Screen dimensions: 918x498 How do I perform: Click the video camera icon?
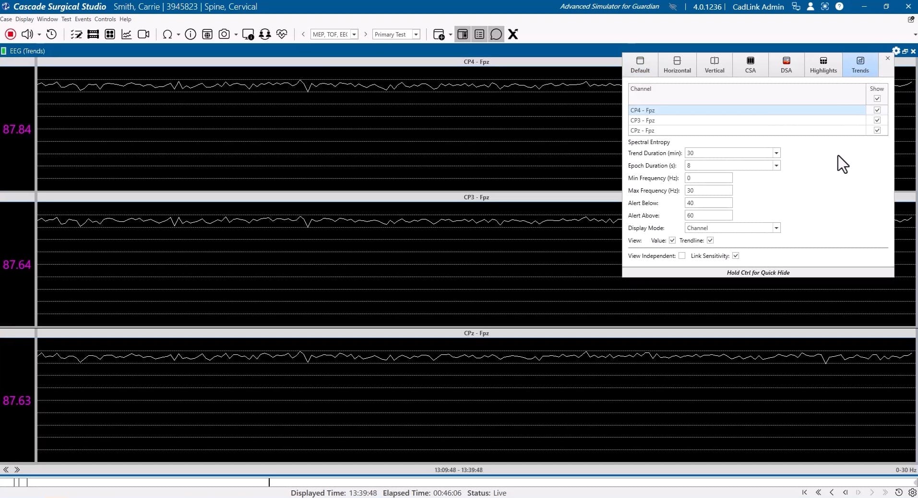(143, 34)
